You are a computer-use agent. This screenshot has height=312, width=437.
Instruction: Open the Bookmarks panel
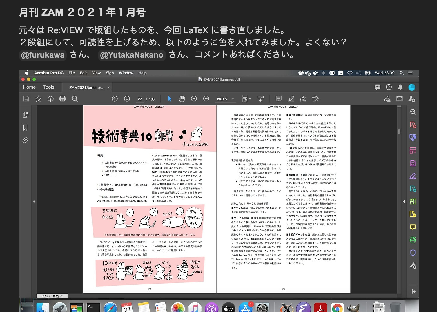(x=26, y=127)
